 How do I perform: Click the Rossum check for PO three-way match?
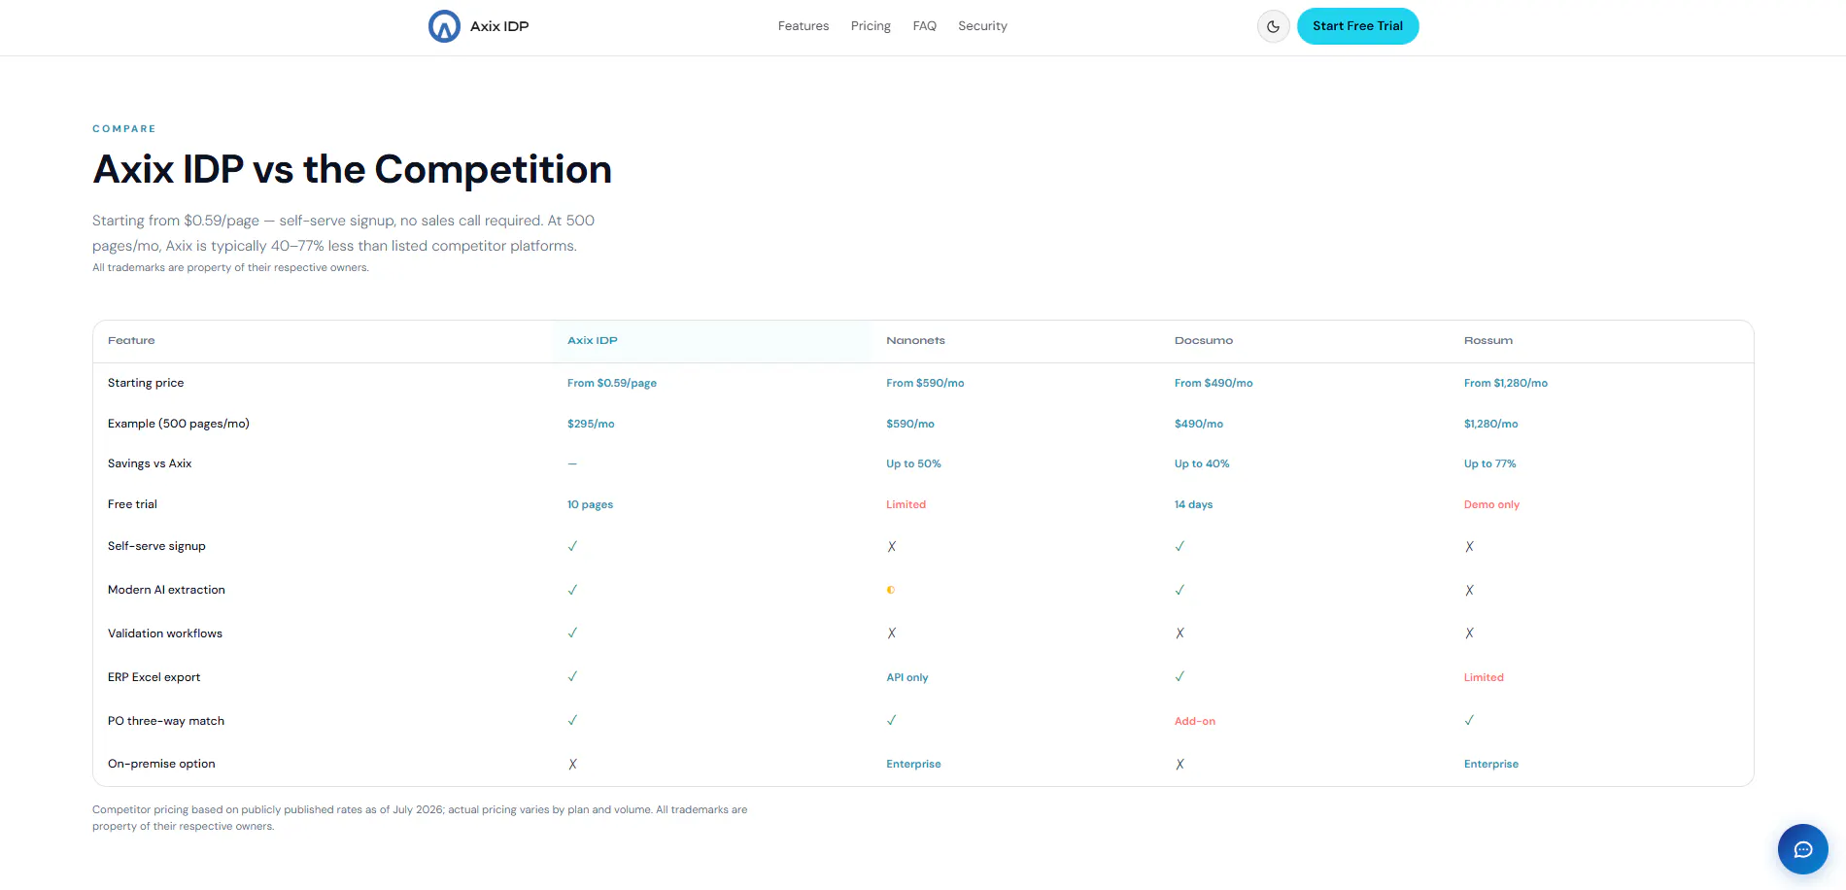1469,720
